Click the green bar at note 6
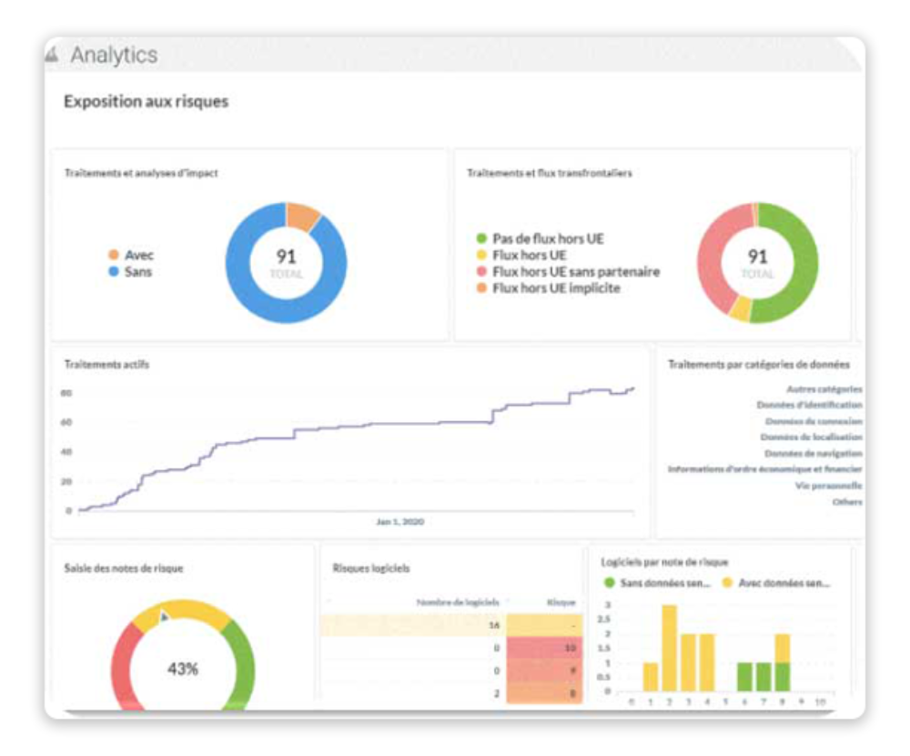Viewport: 910px width, 756px height. pyautogui.click(x=744, y=677)
